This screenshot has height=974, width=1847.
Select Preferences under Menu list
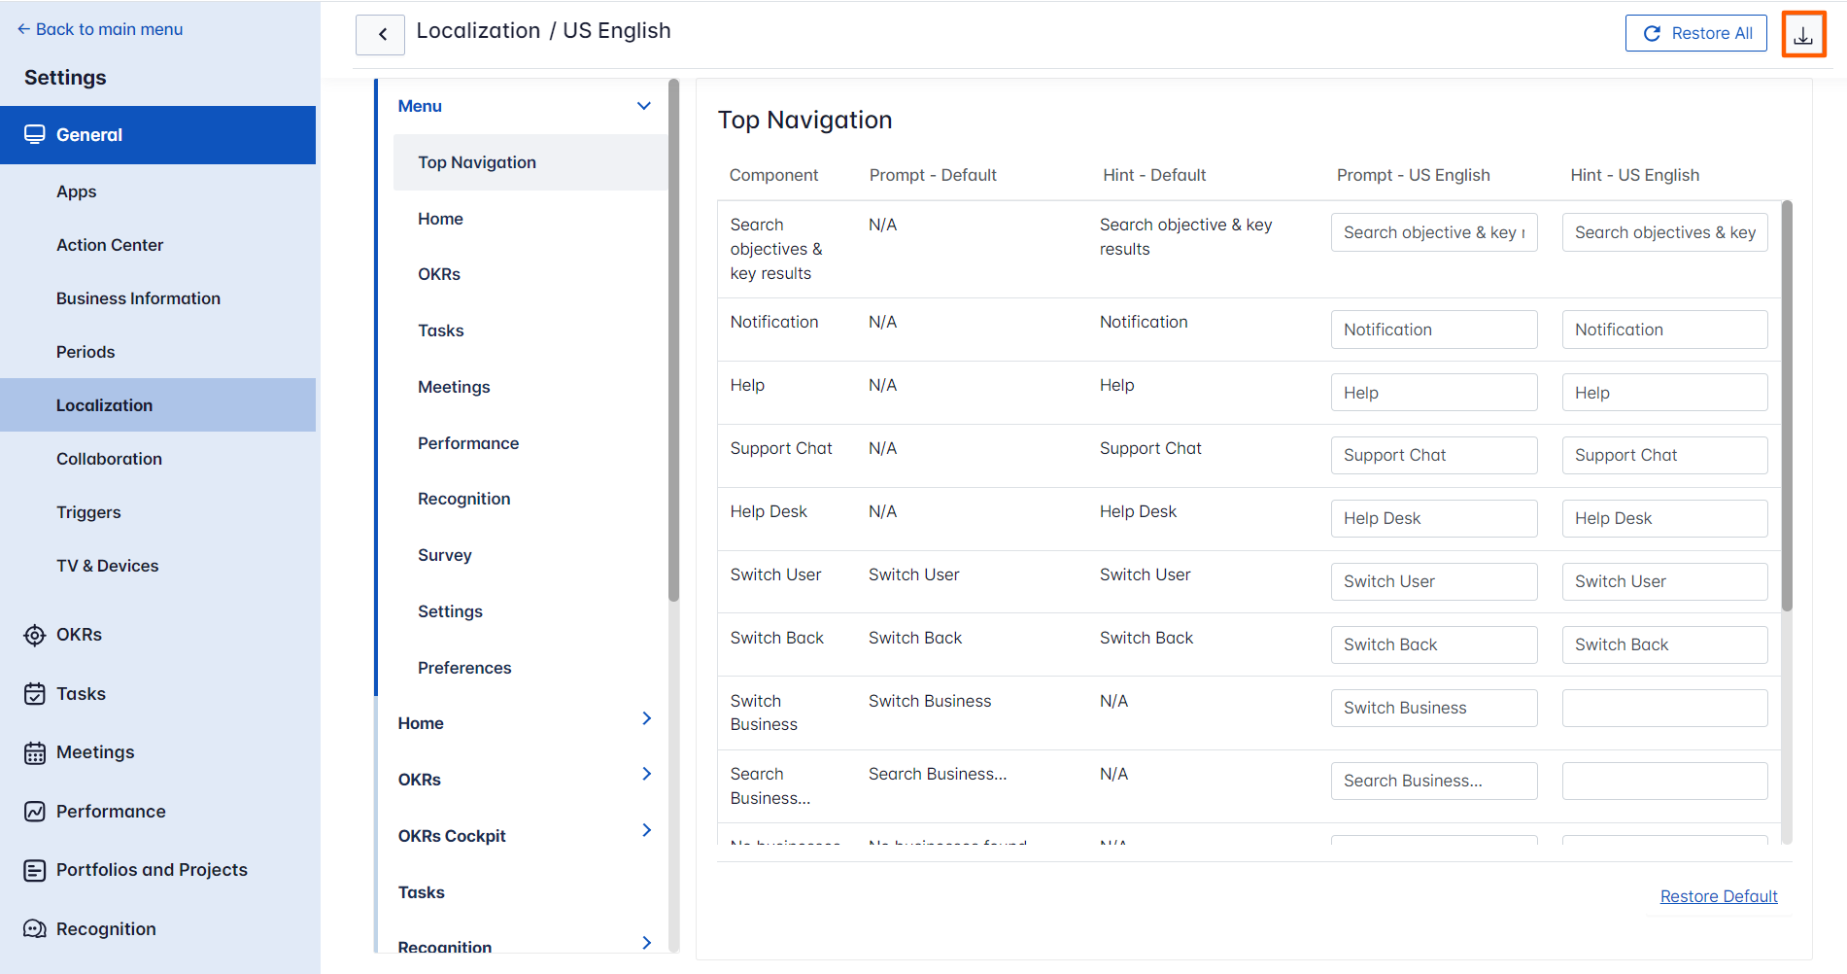(464, 668)
